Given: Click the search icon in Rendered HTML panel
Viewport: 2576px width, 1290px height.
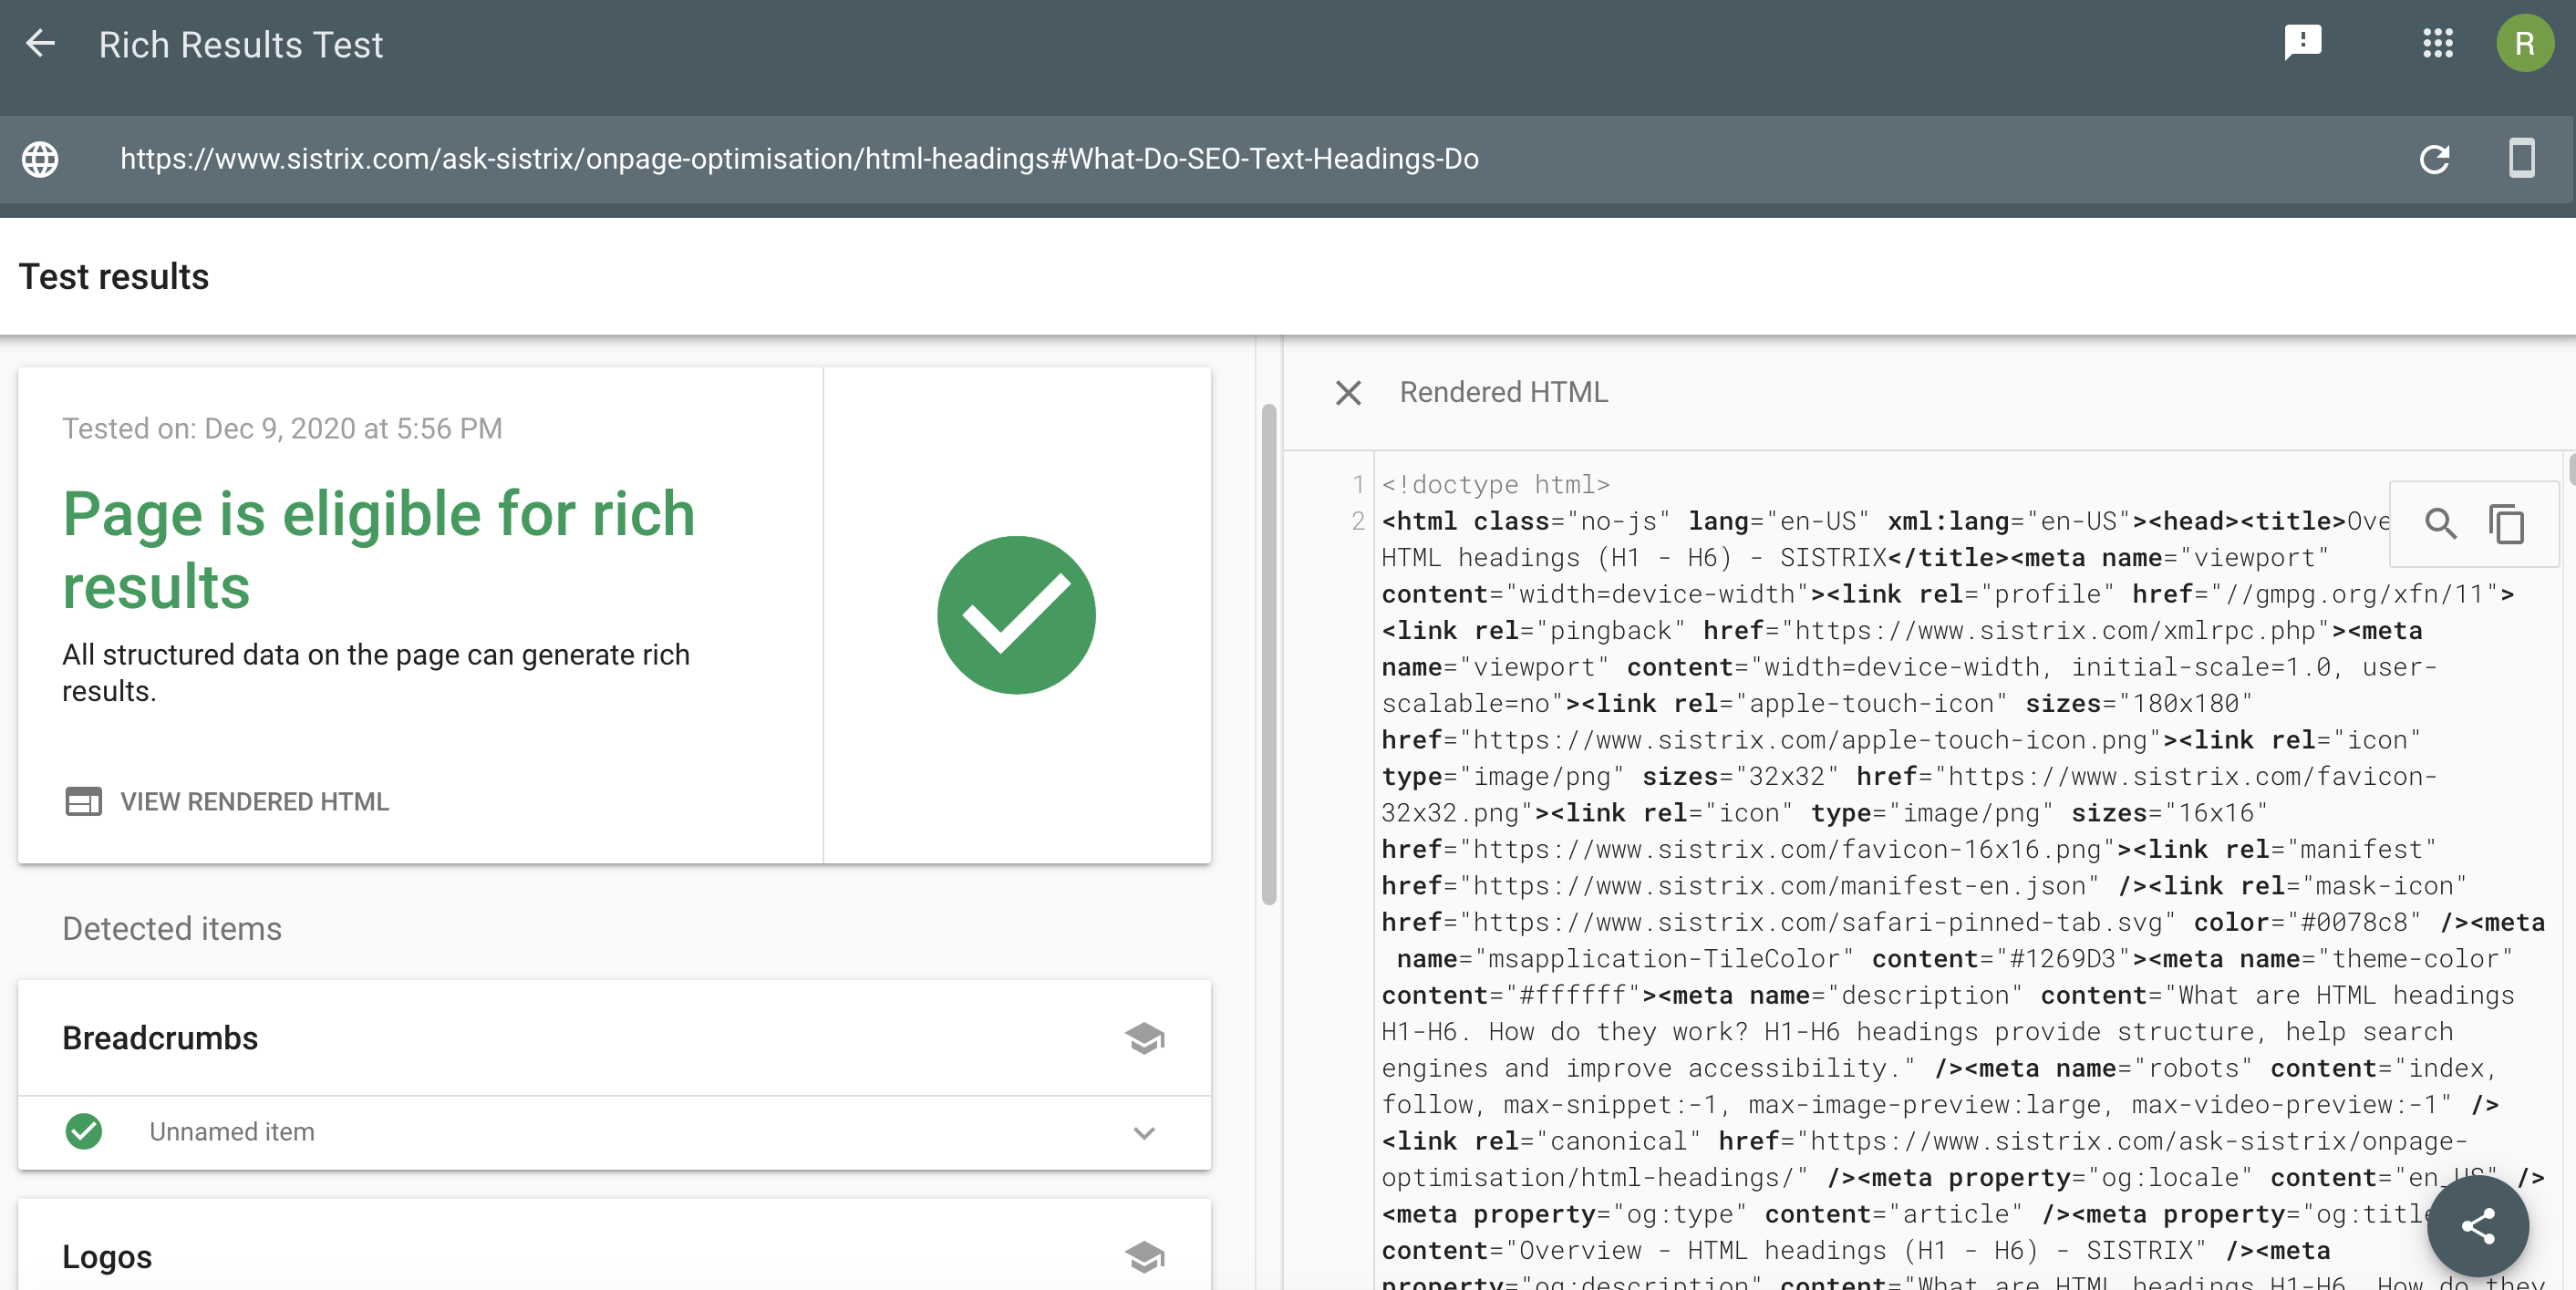Looking at the screenshot, I should [x=2441, y=523].
